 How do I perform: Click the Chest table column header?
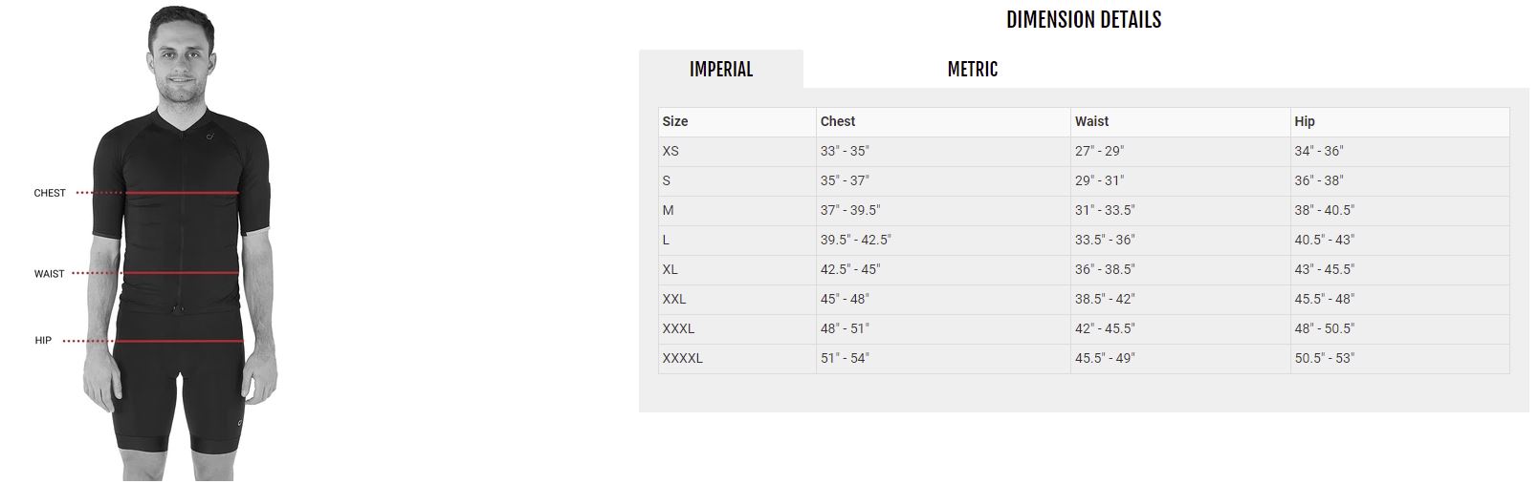pyautogui.click(x=838, y=121)
